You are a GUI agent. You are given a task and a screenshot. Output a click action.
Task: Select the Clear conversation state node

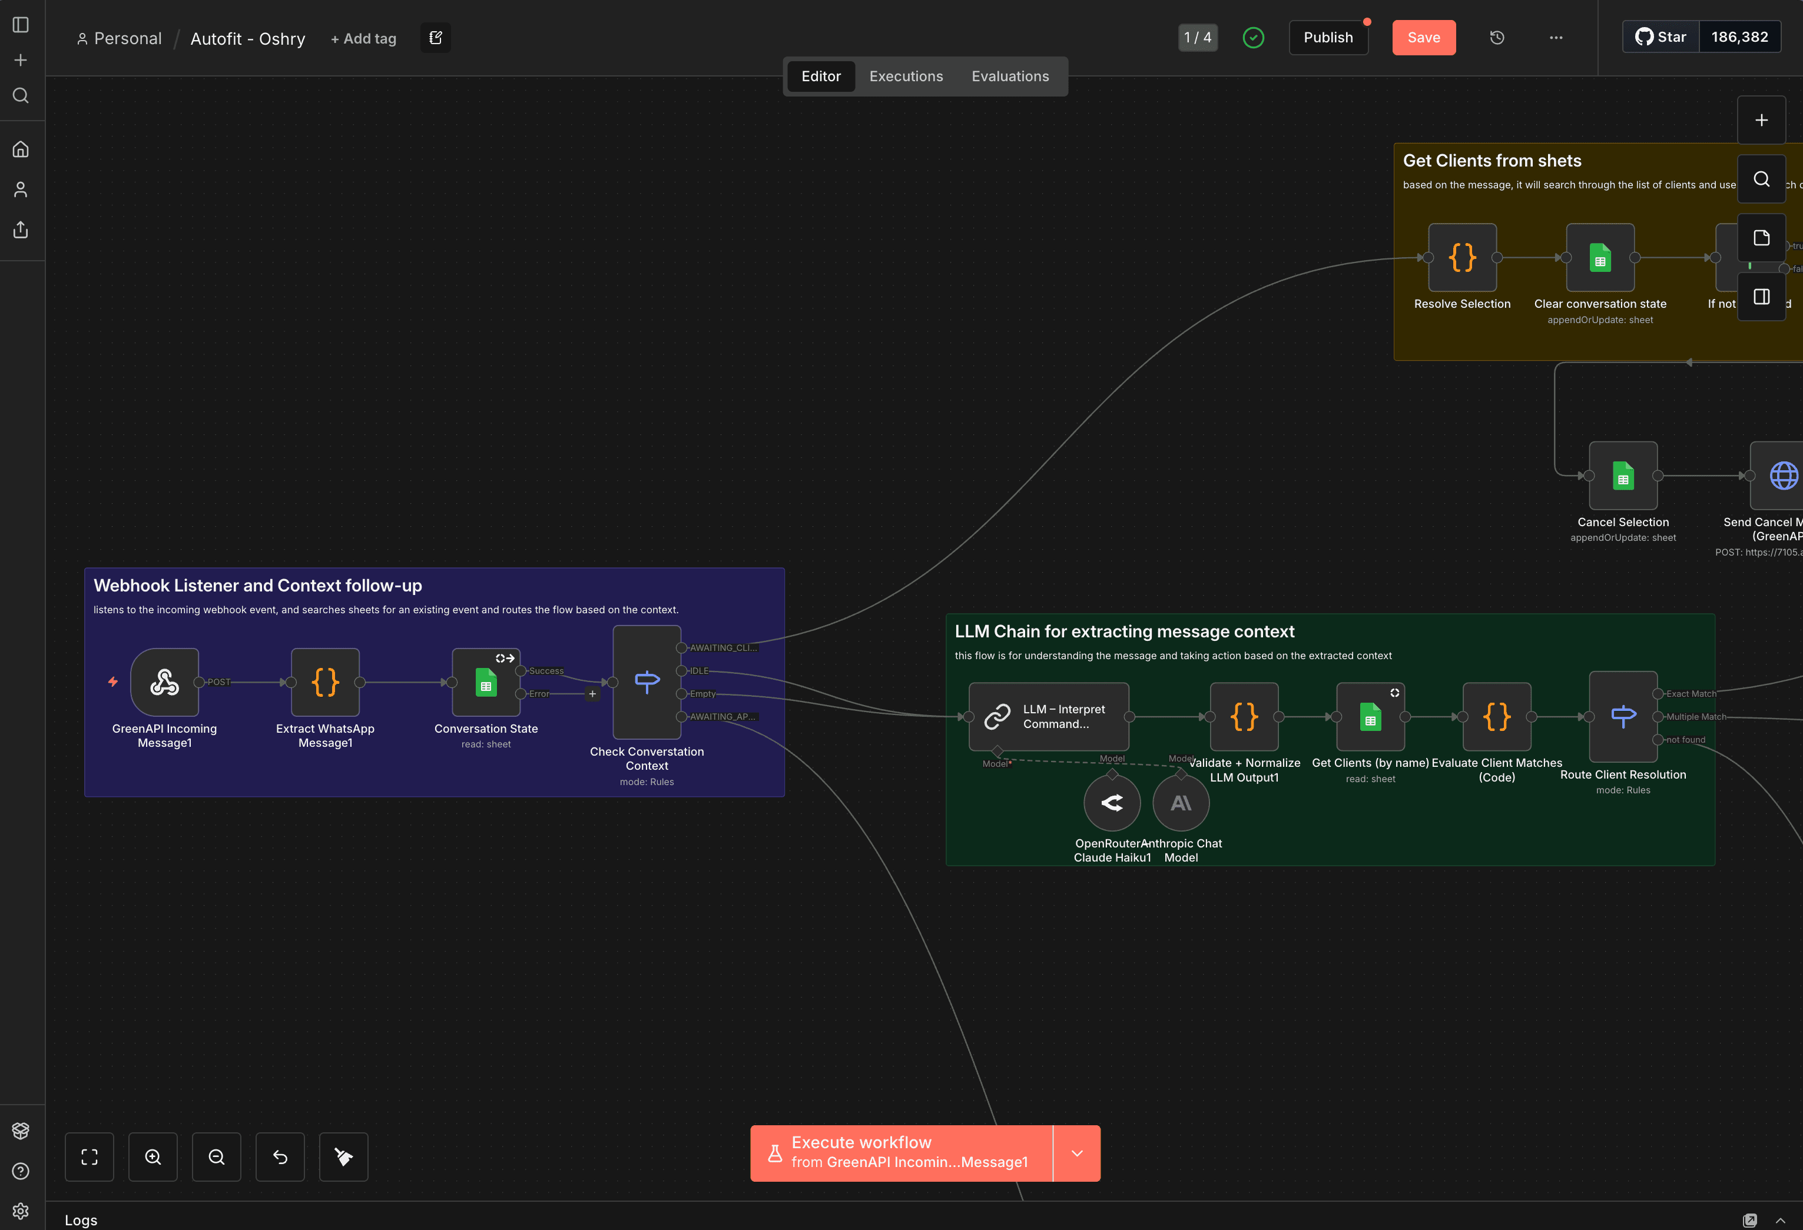tap(1600, 258)
